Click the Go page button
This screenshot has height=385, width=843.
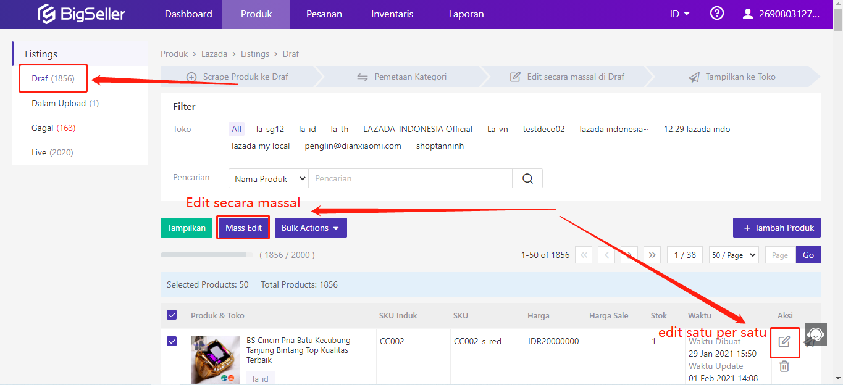pyautogui.click(x=808, y=255)
